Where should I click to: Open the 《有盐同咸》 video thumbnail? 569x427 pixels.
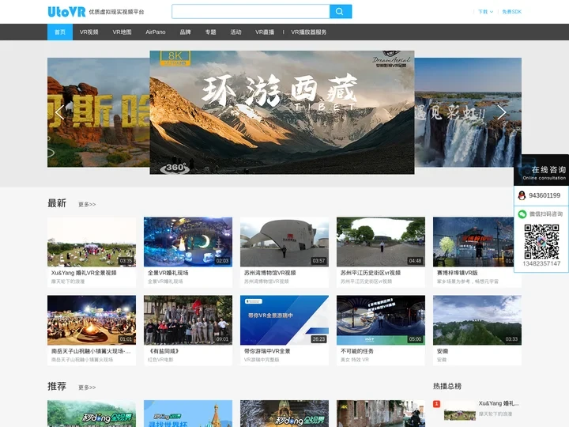pyautogui.click(x=188, y=320)
